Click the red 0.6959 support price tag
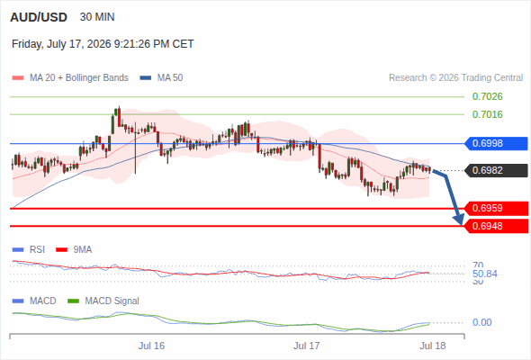 [x=496, y=208]
